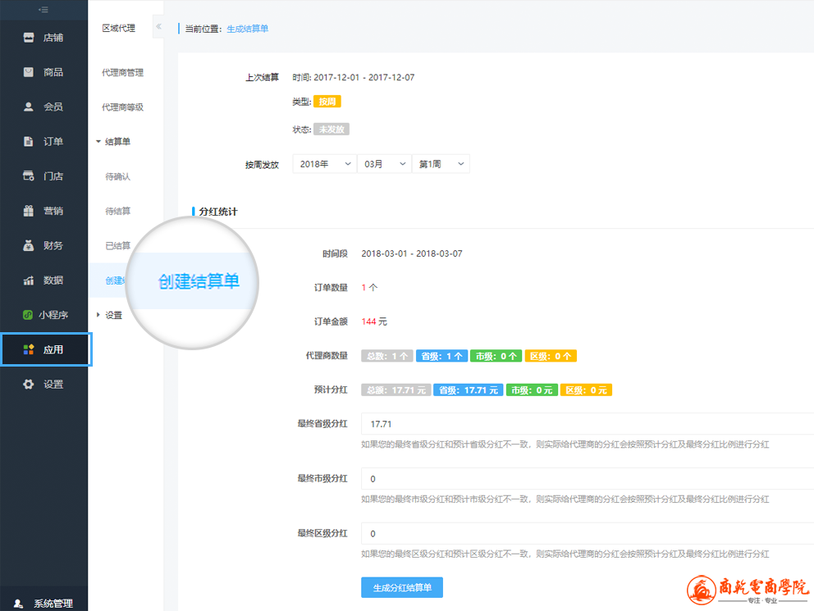Collapse the secondary sidebar with the chevron
The width and height of the screenshot is (814, 611).
click(x=158, y=27)
